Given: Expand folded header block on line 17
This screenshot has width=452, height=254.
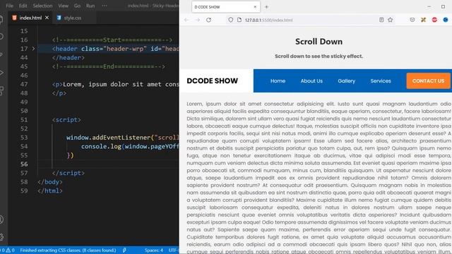Looking at the screenshot, I should pyautogui.click(x=33, y=49).
